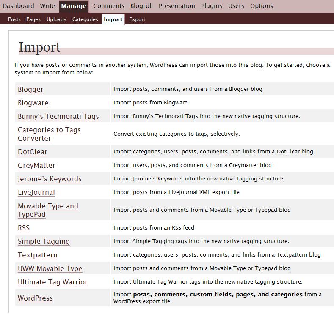The width and height of the screenshot is (334, 317).
Task: Click the Blogger description 'Import posts, comments, and users'
Action: coord(188,89)
